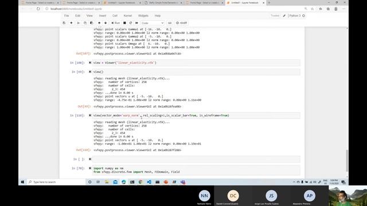Open Microsoft Edge from the taskbar

[124, 182]
